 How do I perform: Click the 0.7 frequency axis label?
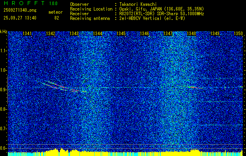click(3, 129)
